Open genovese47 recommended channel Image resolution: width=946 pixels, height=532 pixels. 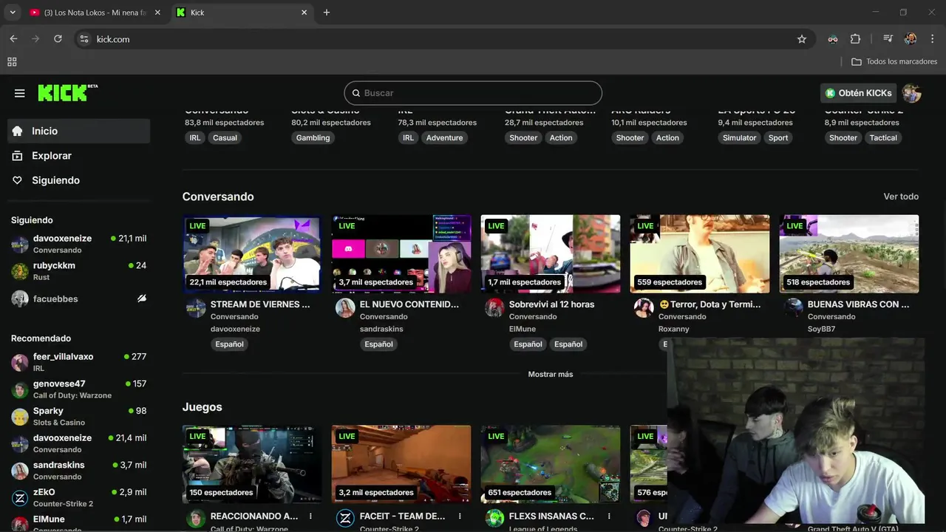(78, 389)
